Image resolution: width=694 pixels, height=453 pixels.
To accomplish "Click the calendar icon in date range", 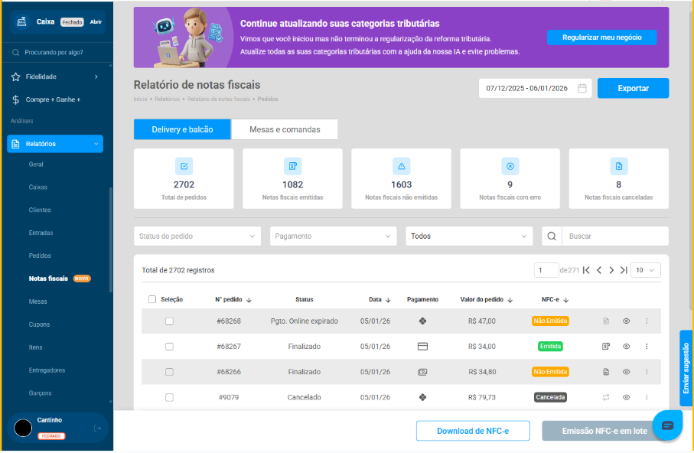I will [x=582, y=88].
